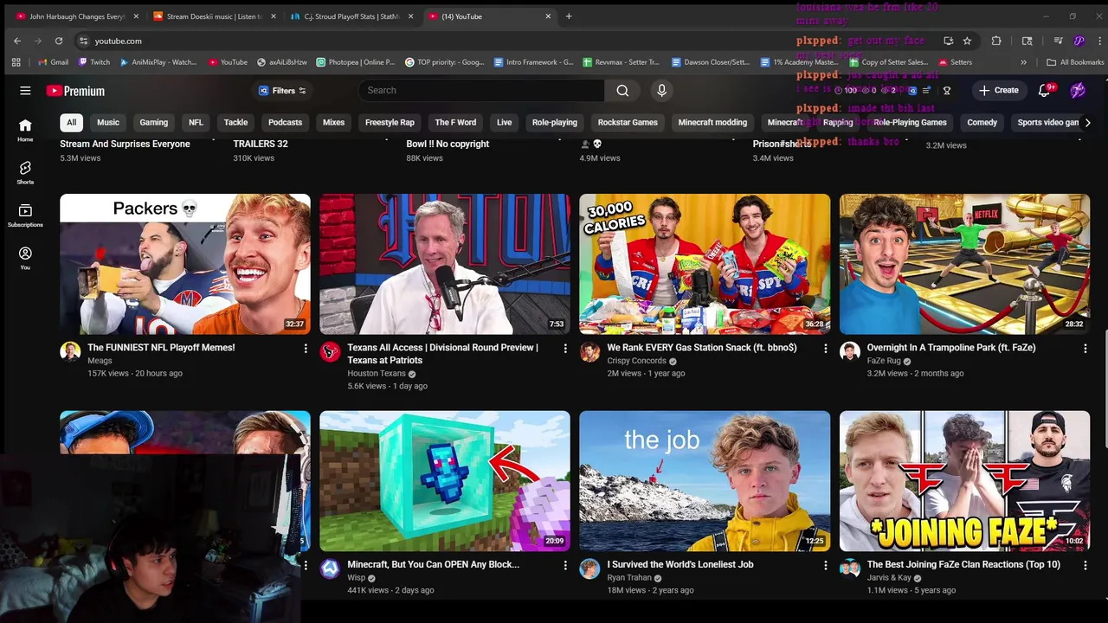Open Shorts in the left sidebar
The width and height of the screenshot is (1108, 623).
(x=25, y=173)
